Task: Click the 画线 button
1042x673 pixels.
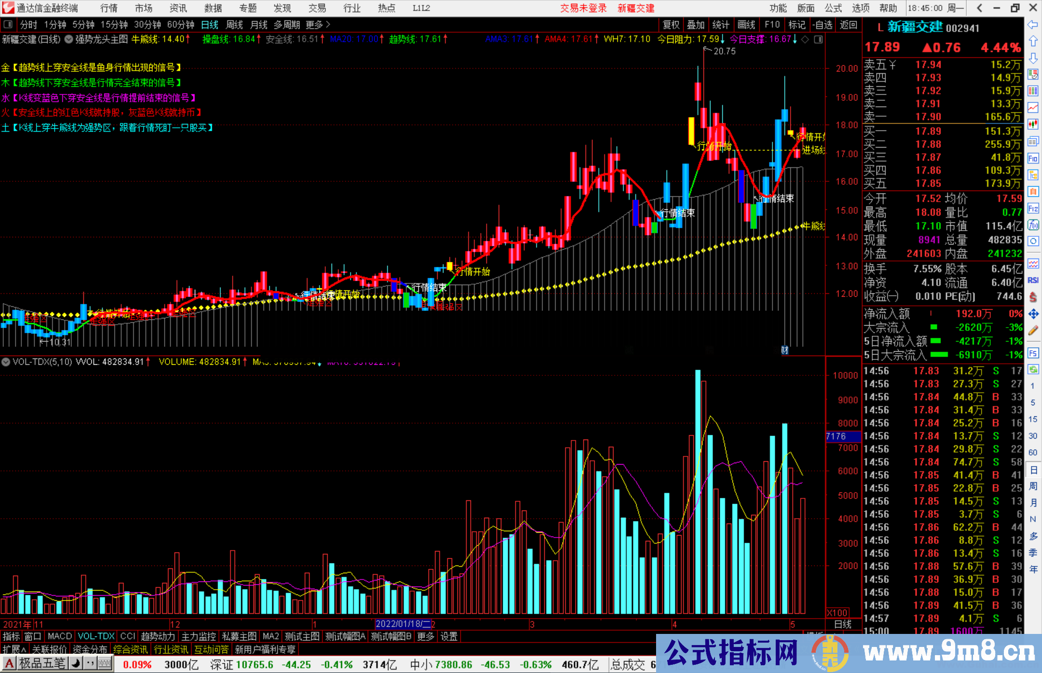Action: click(746, 25)
